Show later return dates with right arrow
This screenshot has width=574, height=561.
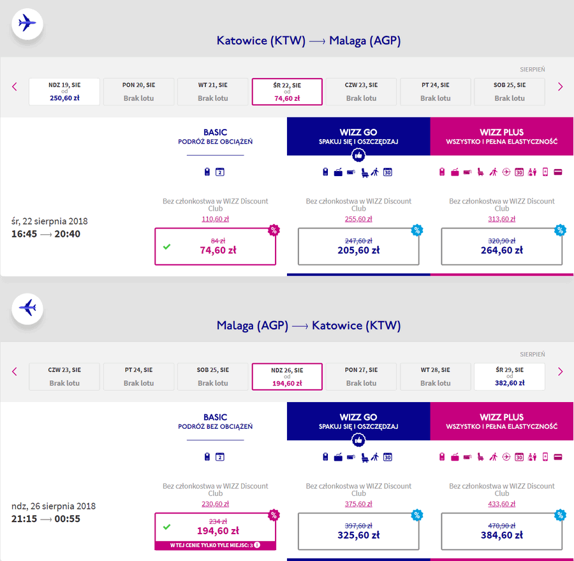pyautogui.click(x=560, y=371)
